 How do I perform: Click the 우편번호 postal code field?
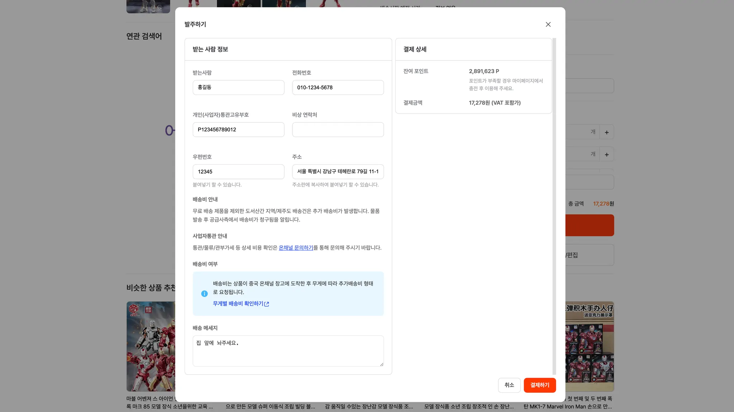(x=238, y=172)
